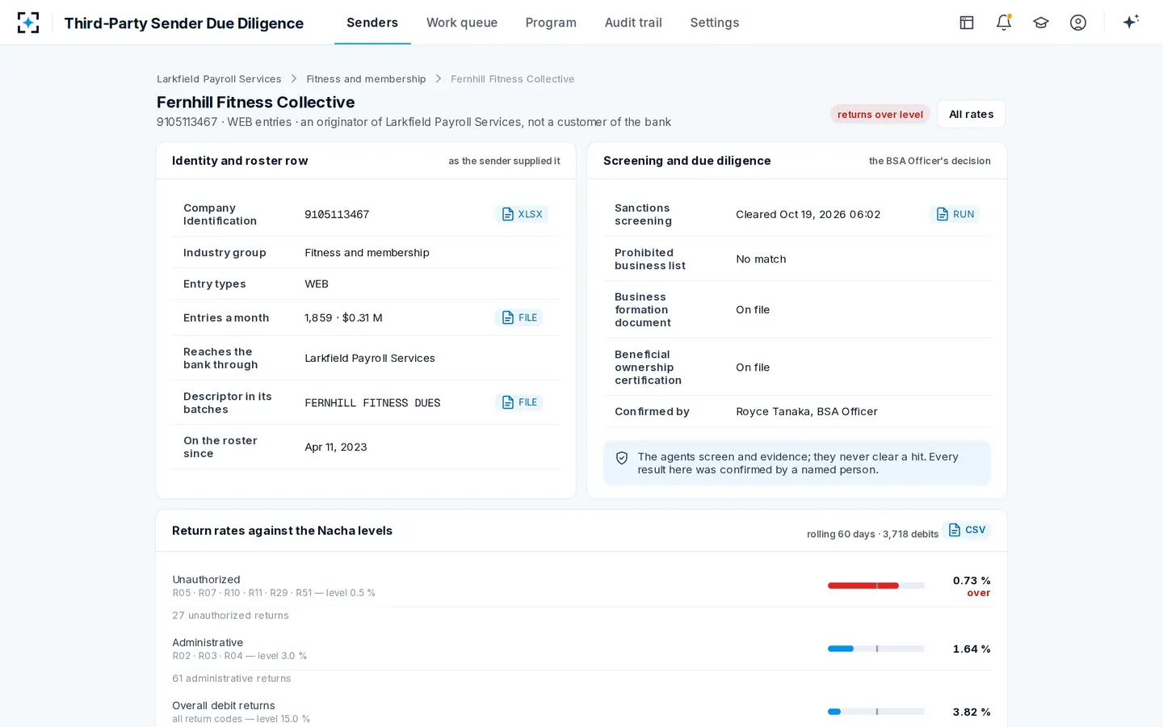Click the 1.64 % administrative rate
Viewport: 1163px width, 727px height.
(x=972, y=649)
